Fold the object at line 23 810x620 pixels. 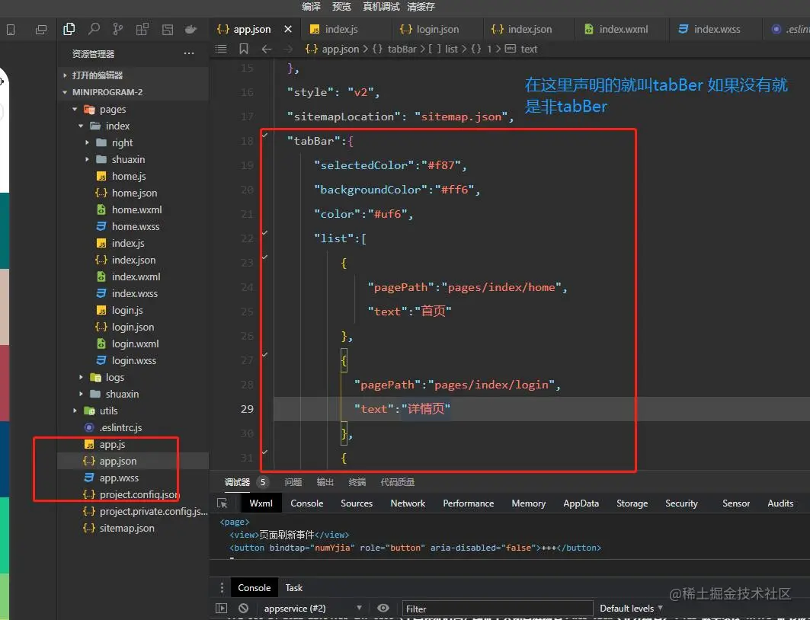[265, 257]
